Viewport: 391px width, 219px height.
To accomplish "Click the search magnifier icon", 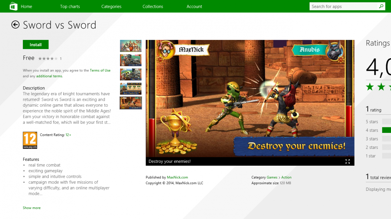I will pyautogui.click(x=381, y=6).
